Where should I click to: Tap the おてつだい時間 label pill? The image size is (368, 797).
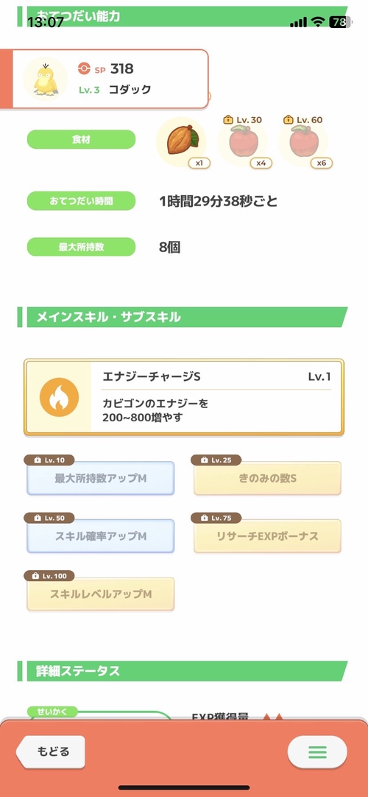coord(81,201)
